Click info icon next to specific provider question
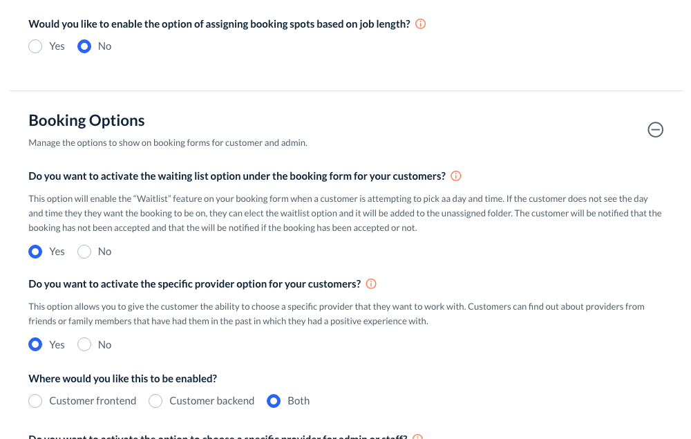This screenshot has height=439, width=691. 371,284
